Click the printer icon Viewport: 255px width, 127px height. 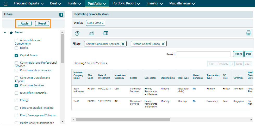click(x=248, y=33)
